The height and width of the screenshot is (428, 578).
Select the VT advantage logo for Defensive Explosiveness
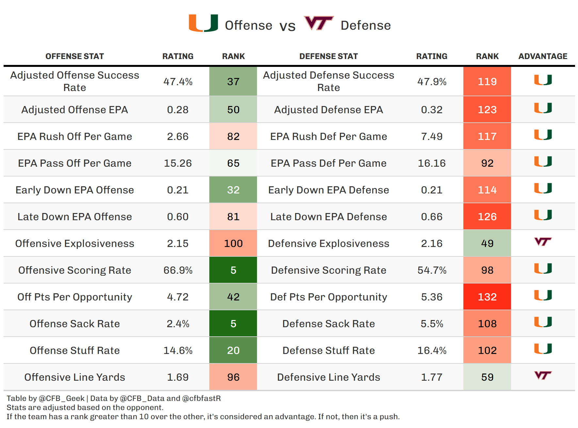(x=543, y=242)
